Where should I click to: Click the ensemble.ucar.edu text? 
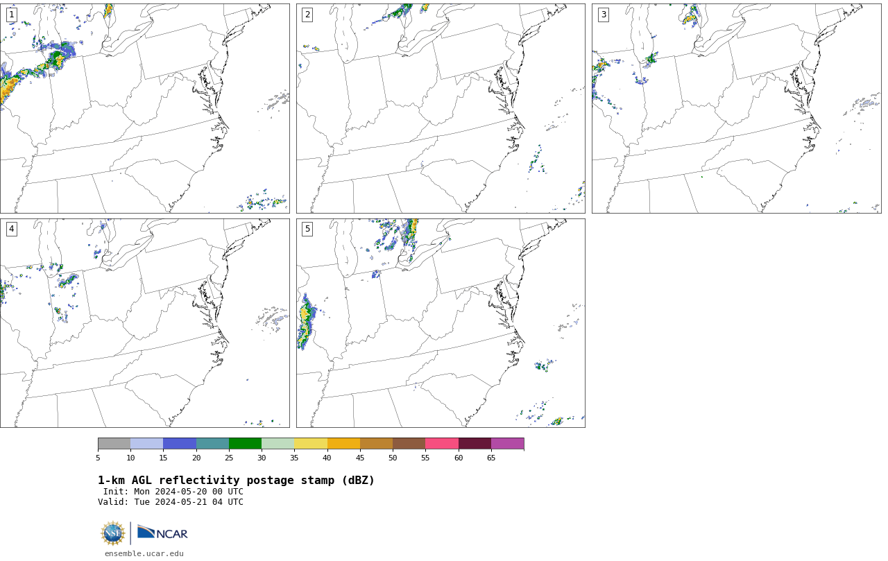144,553
